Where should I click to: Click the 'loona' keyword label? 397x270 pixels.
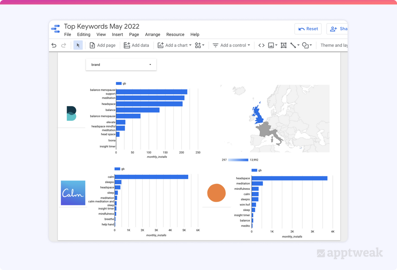[112, 140]
